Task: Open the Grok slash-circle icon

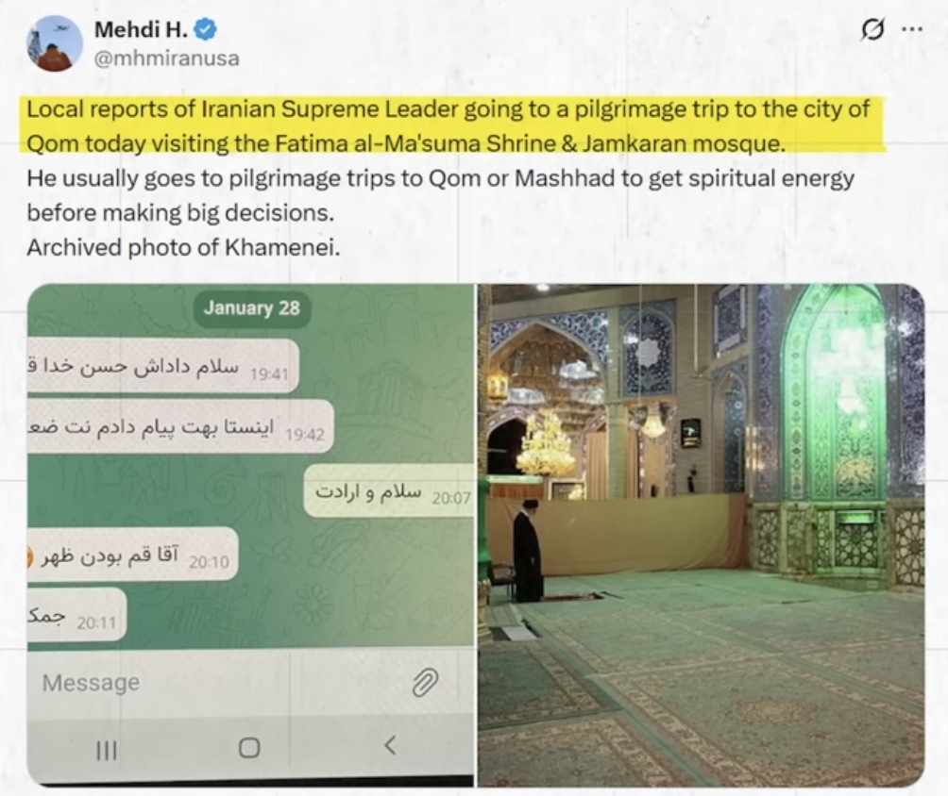Action: pyautogui.click(x=873, y=29)
